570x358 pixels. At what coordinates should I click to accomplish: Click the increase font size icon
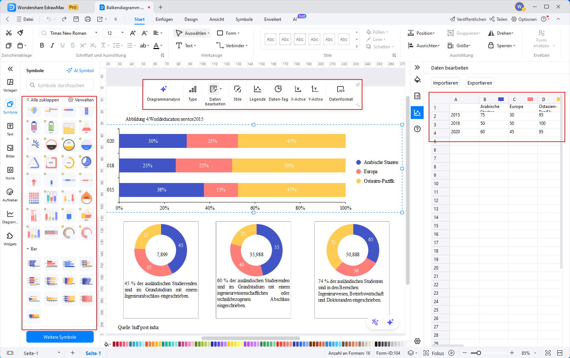click(133, 33)
